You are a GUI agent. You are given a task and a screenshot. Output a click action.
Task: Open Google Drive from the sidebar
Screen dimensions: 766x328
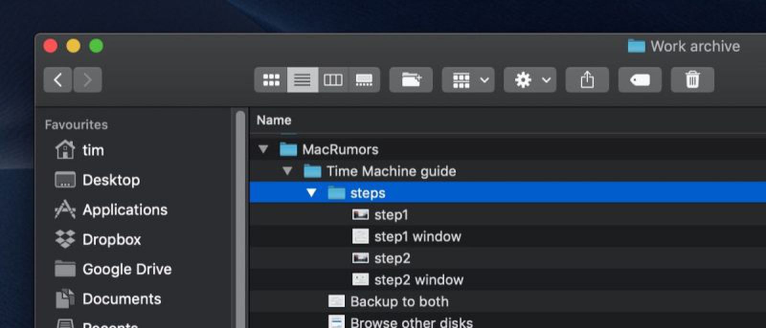click(x=126, y=269)
